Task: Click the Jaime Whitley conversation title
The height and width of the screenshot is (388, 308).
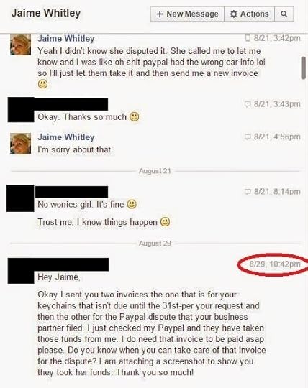Action: pos(46,13)
